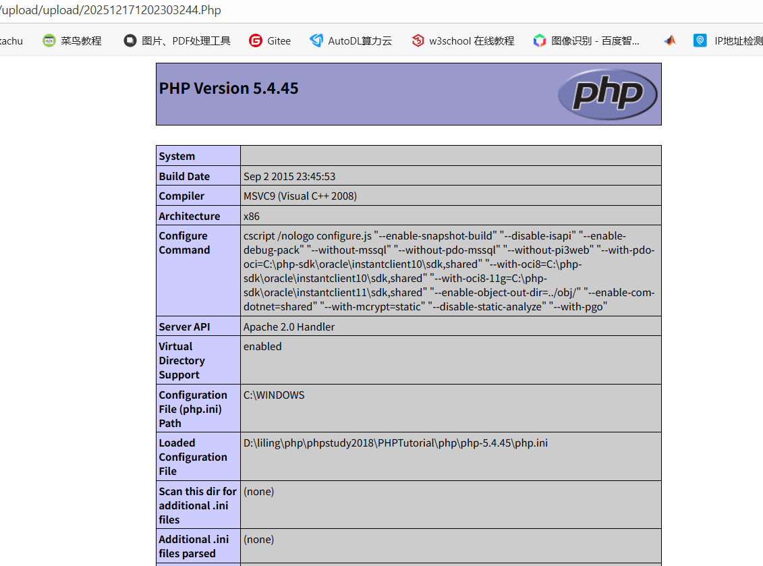The width and height of the screenshot is (763, 566).
Task: Click the Virtual Directory Support label
Action: click(181, 361)
